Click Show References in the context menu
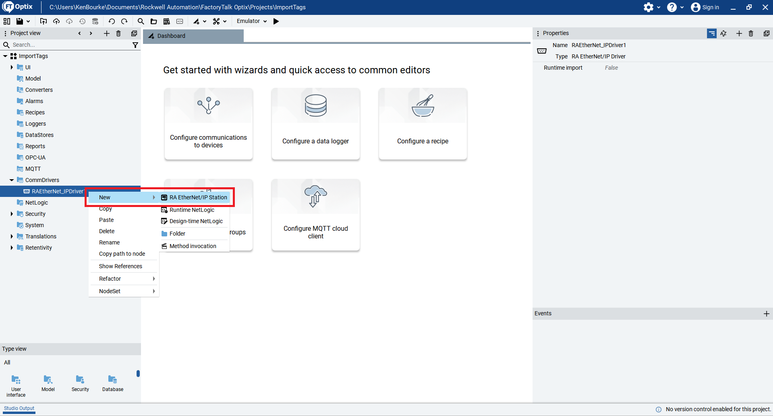Image resolution: width=773 pixels, height=416 pixels. click(x=124, y=266)
